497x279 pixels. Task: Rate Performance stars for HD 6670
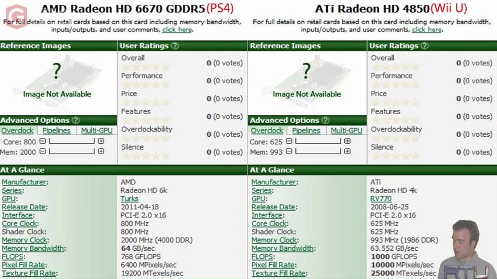(146, 84)
